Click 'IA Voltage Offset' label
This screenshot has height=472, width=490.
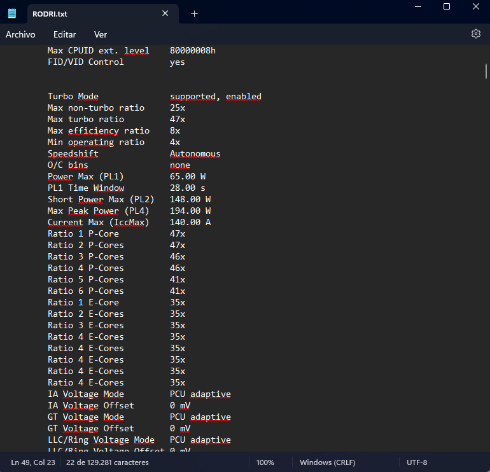pyautogui.click(x=90, y=405)
